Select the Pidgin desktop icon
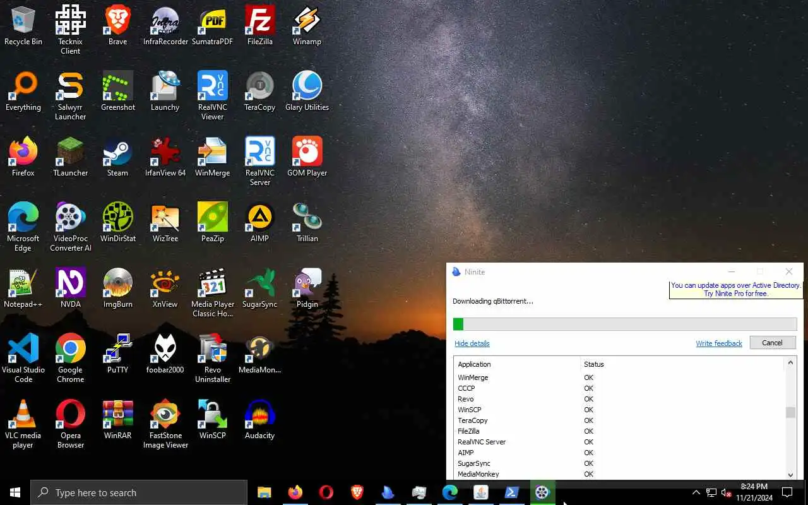 (x=307, y=289)
